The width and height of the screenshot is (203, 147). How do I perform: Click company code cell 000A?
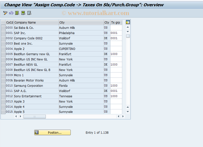[x=9, y=80]
